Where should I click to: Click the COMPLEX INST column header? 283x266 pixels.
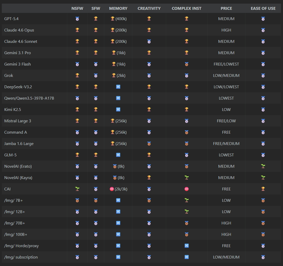coord(186,8)
